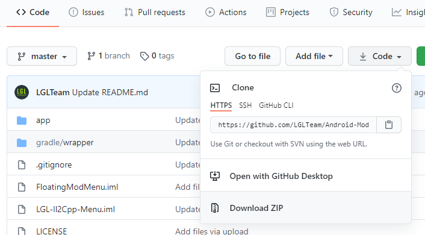Click the GitHub Desktop download icon

pyautogui.click(x=215, y=176)
